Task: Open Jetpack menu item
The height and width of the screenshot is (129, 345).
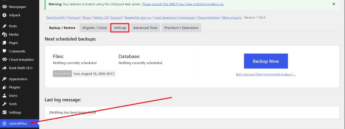Action: pos(20,15)
